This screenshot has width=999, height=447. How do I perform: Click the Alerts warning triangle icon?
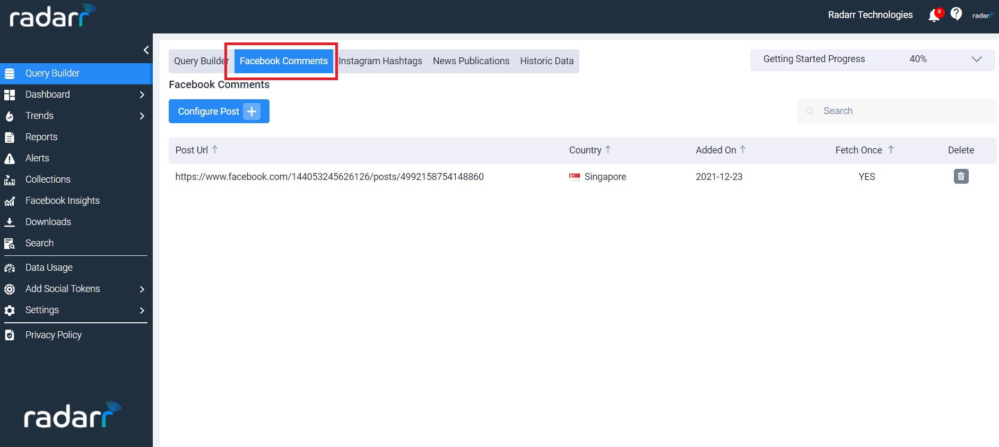tap(10, 159)
